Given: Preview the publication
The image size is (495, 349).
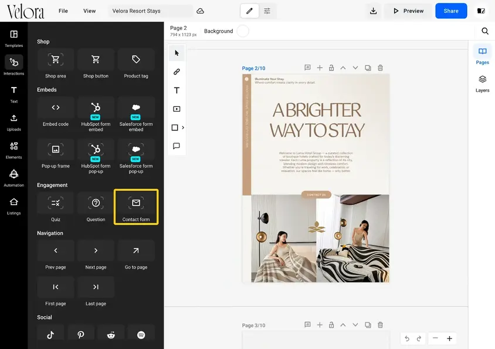Looking at the screenshot, I should tap(409, 11).
